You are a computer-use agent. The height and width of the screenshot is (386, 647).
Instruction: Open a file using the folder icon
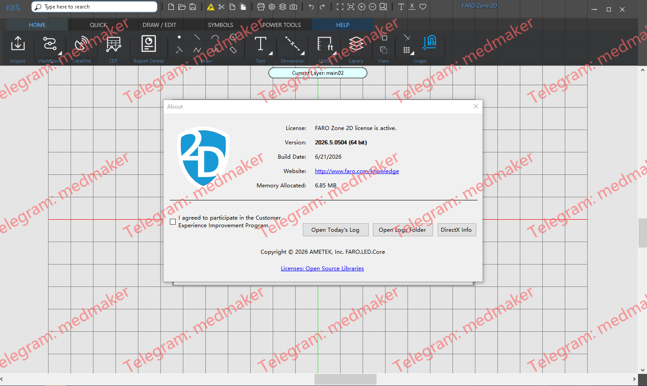coord(182,7)
